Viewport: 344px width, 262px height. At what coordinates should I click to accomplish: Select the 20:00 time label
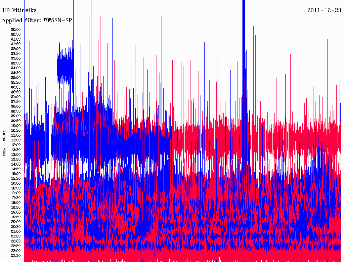coord(16,222)
